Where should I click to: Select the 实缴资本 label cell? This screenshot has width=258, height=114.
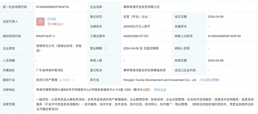[189, 26]
